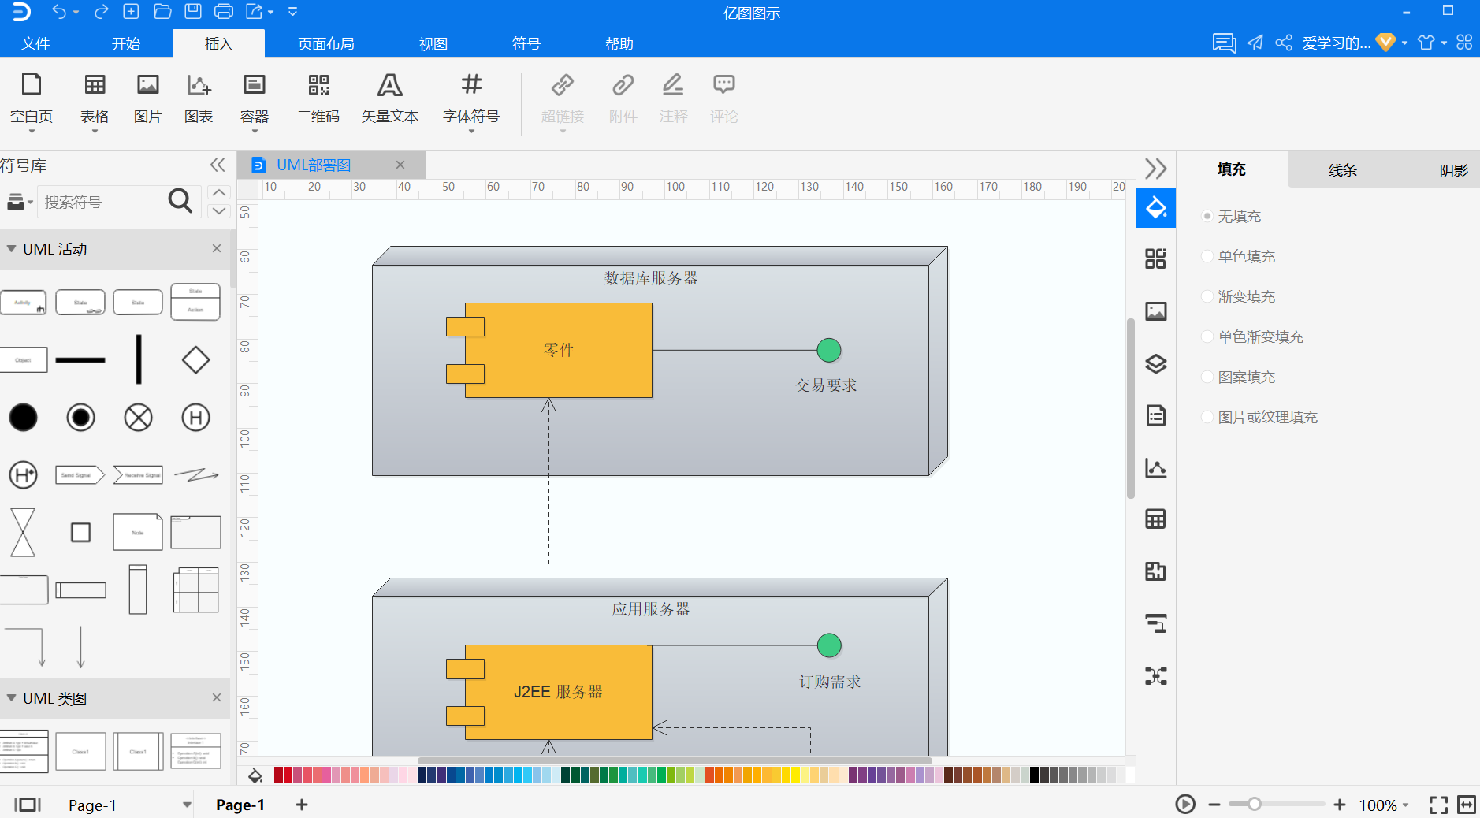This screenshot has width=1480, height=818.
Task: Click the share icon in top bar
Action: pos(1284,43)
